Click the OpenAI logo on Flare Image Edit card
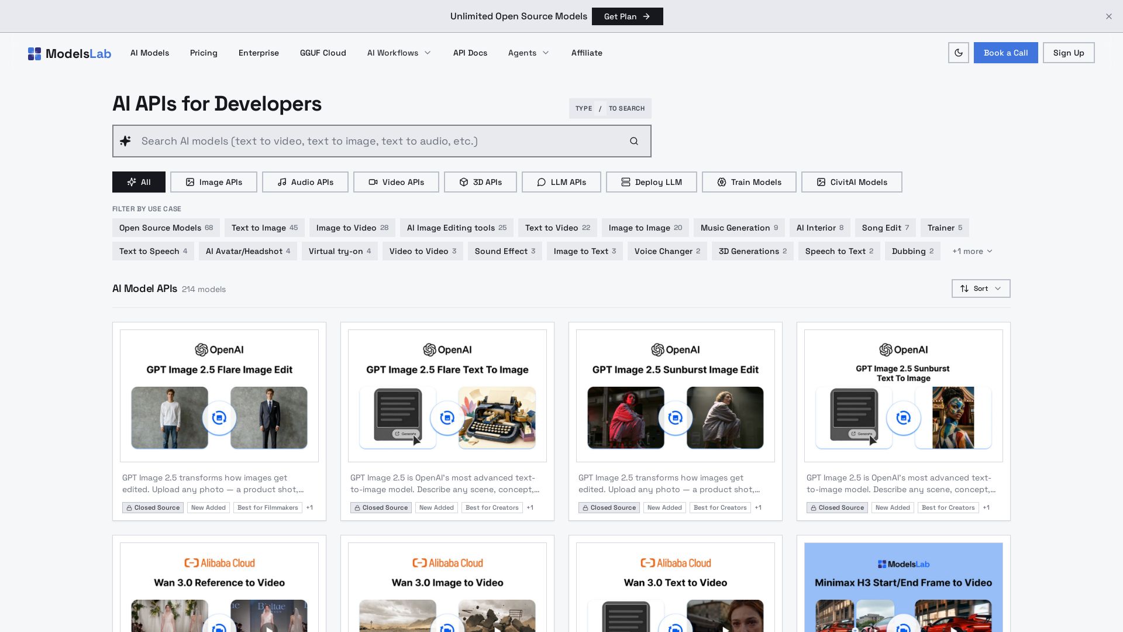The width and height of the screenshot is (1123, 632). tap(219, 350)
